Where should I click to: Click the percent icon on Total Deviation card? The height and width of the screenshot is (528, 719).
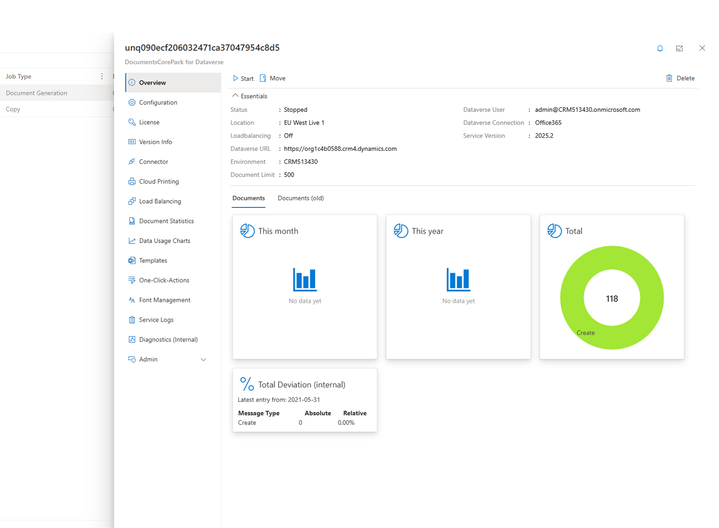(x=247, y=384)
